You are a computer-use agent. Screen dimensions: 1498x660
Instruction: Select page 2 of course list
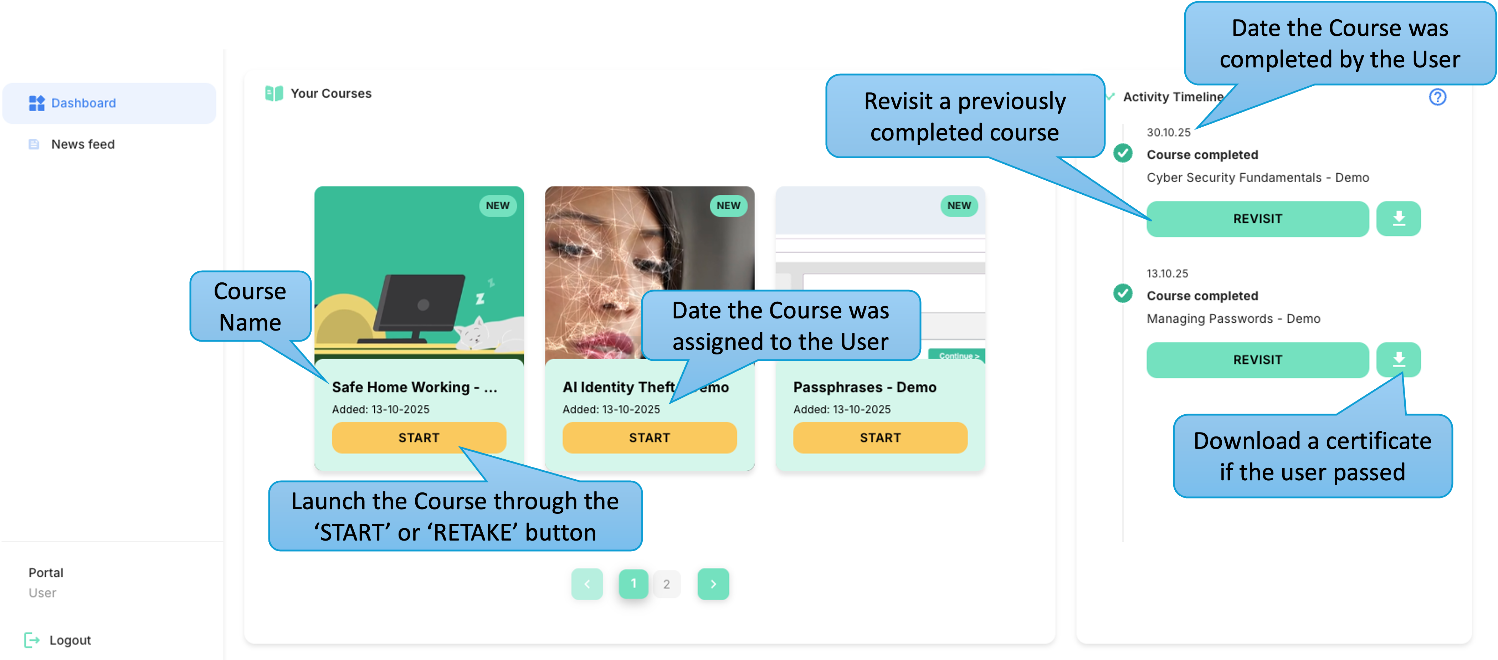point(666,584)
